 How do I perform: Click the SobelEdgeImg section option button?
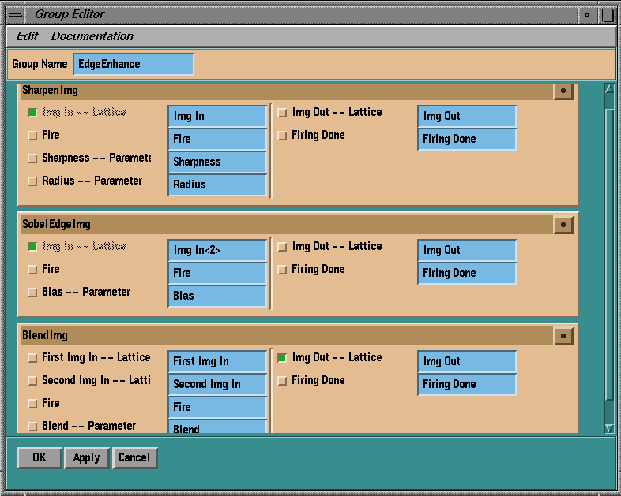pos(563,225)
